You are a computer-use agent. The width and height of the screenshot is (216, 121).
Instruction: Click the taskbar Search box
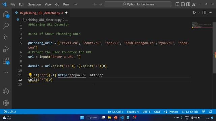pos(93,118)
